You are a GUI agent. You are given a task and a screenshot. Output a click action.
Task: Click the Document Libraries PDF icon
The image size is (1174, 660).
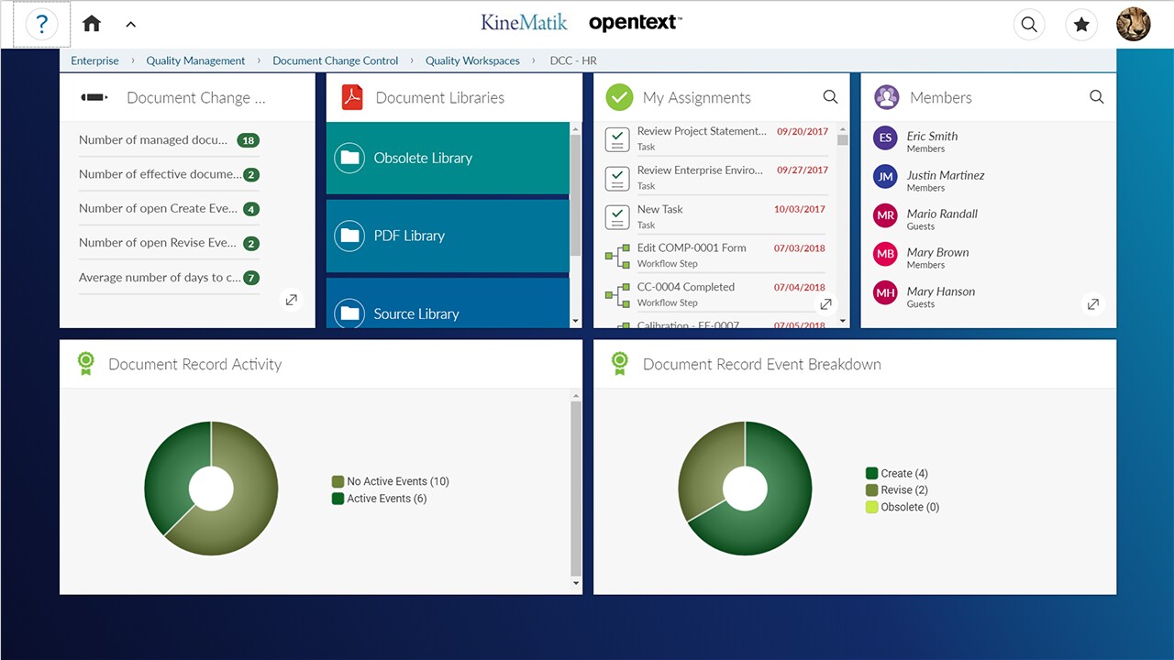click(x=352, y=97)
